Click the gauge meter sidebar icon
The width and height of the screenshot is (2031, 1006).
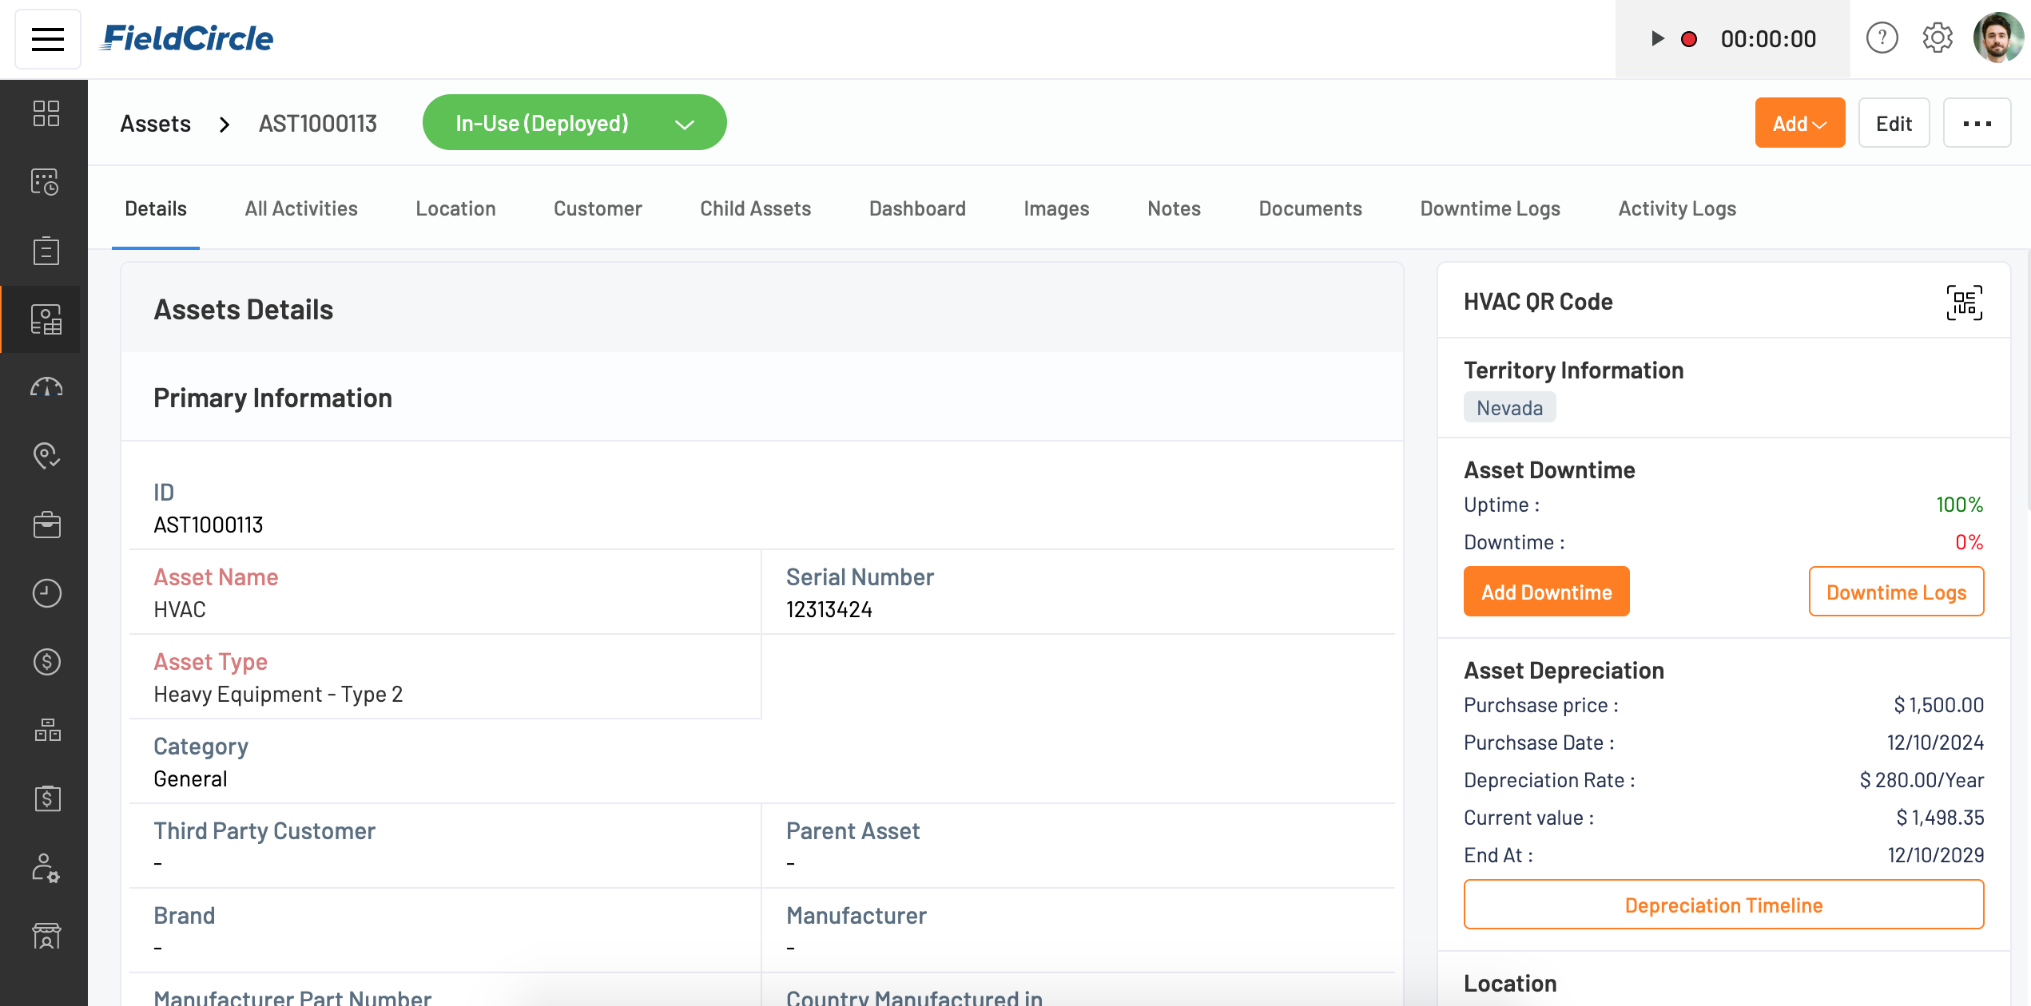[x=46, y=388]
